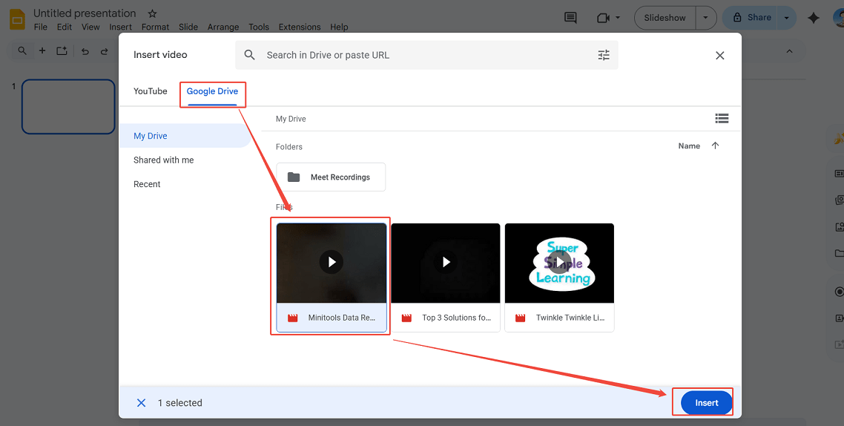Rename the Untitled presentation title
Image resolution: width=844 pixels, height=426 pixels.
[85, 13]
